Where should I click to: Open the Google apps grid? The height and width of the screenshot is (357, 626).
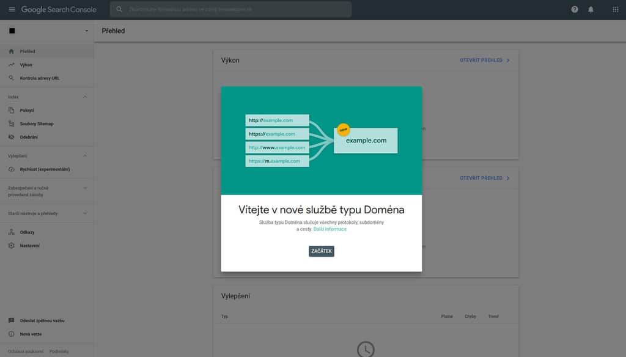615,10
